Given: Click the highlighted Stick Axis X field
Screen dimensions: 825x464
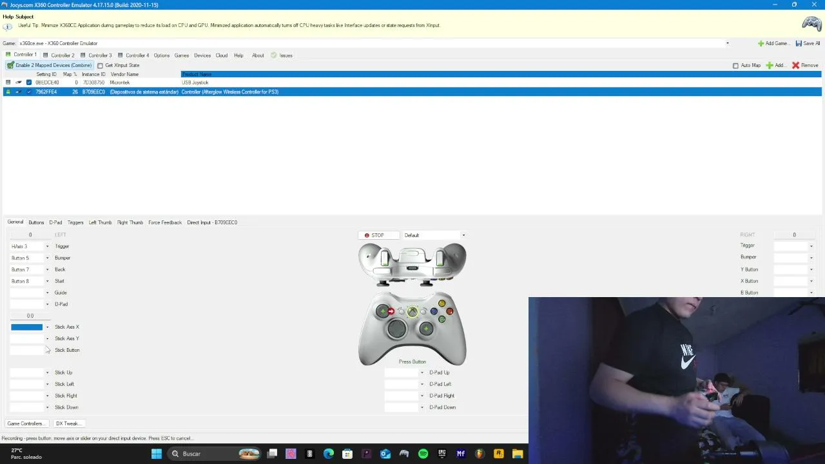Looking at the screenshot, I should click(27, 327).
